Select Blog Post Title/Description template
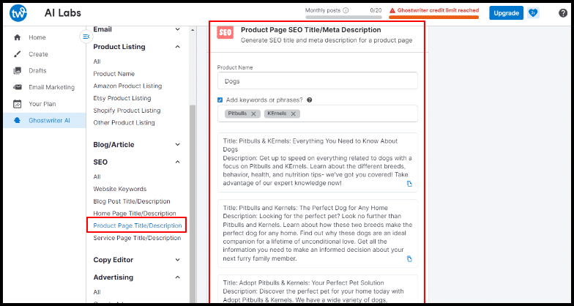Screen dimensions: 574x306 point(132,201)
